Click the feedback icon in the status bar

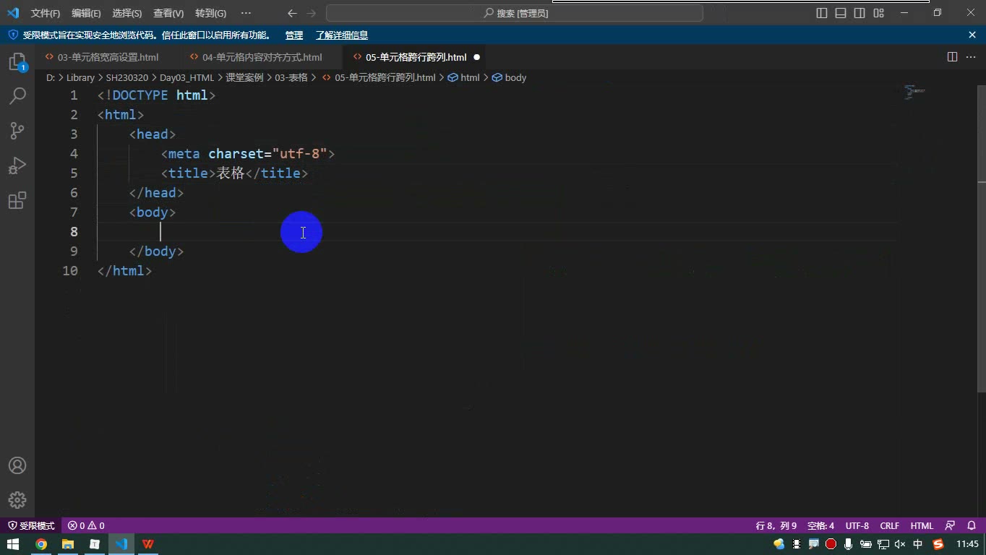(951, 525)
